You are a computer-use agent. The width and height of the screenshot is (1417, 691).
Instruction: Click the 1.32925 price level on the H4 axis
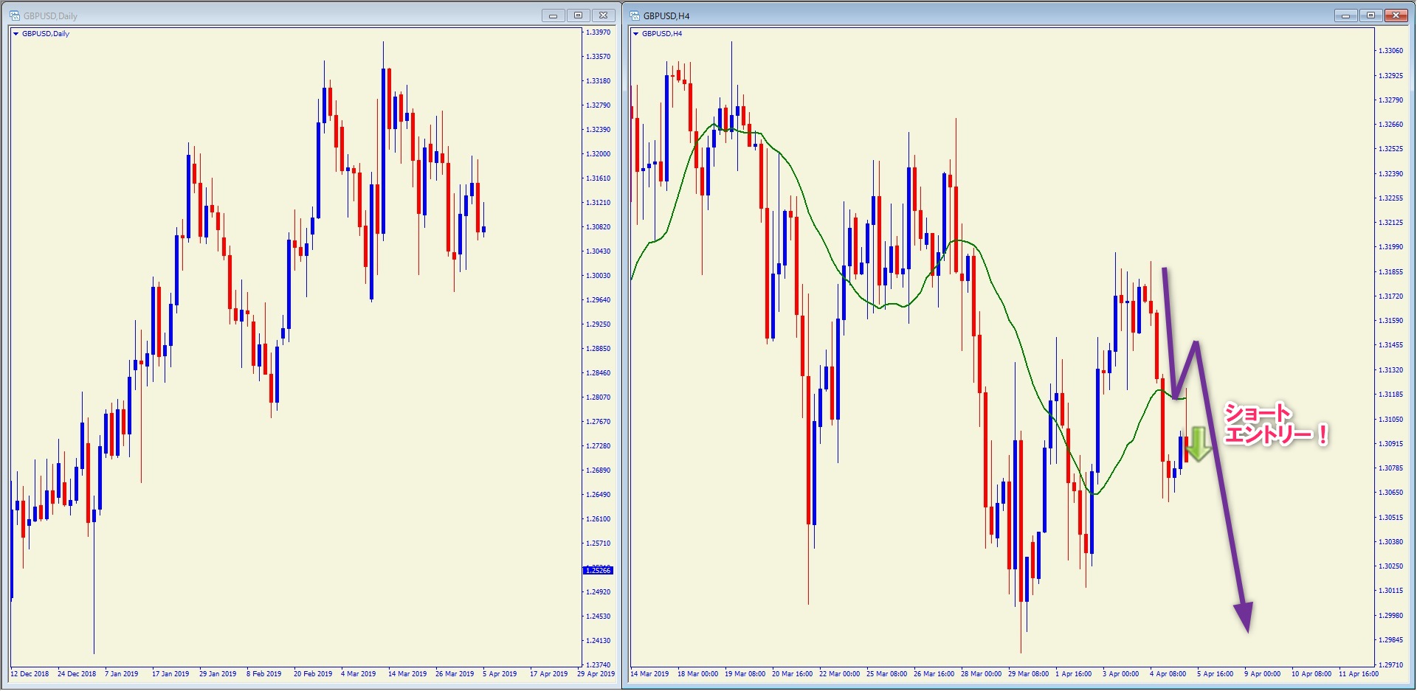click(1391, 76)
